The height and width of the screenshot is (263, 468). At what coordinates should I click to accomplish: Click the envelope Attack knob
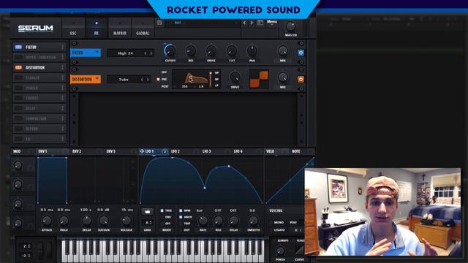[x=47, y=221]
